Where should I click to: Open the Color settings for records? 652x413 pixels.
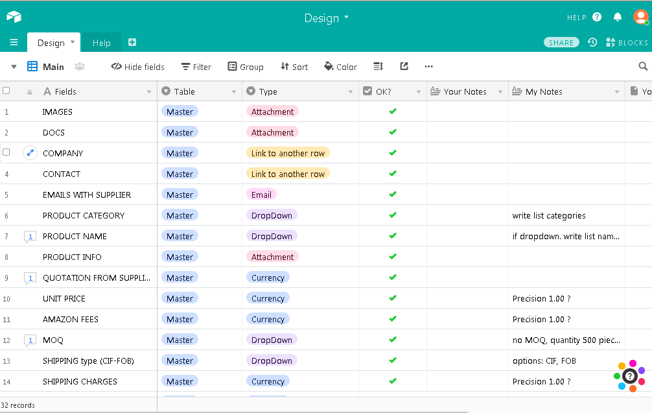click(x=340, y=66)
